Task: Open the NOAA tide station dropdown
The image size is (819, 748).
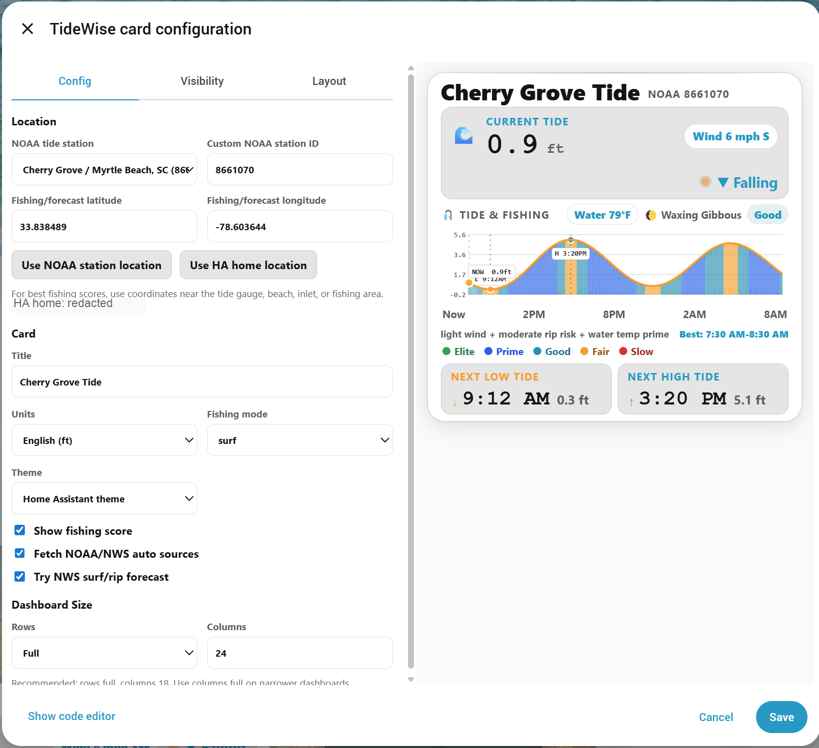Action: click(x=104, y=169)
